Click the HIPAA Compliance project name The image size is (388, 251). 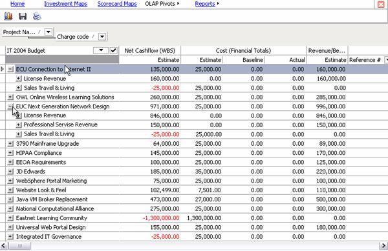(x=39, y=153)
